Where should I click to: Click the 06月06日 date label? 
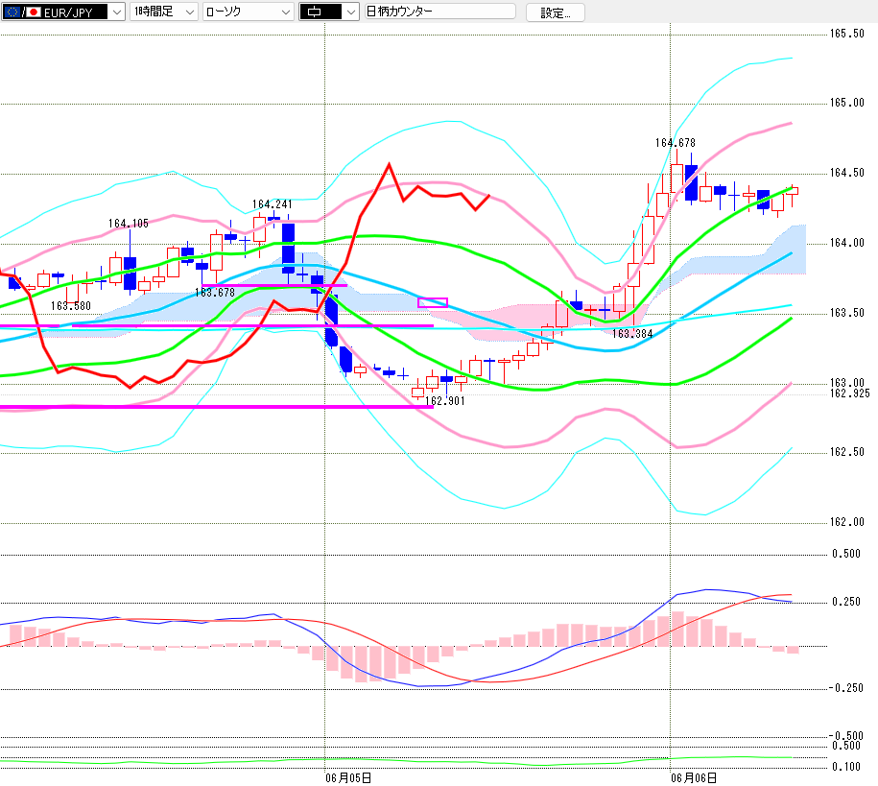coord(694,778)
